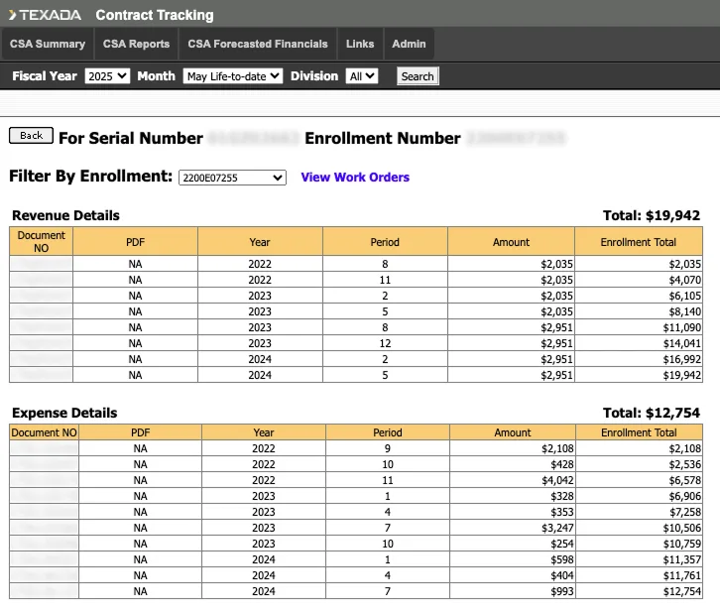Click the Back button

click(31, 136)
